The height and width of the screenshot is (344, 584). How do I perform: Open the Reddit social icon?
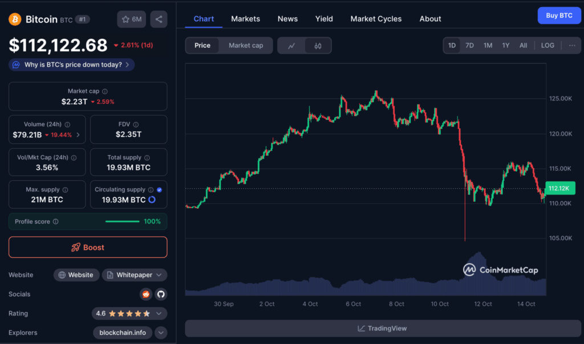pos(145,294)
